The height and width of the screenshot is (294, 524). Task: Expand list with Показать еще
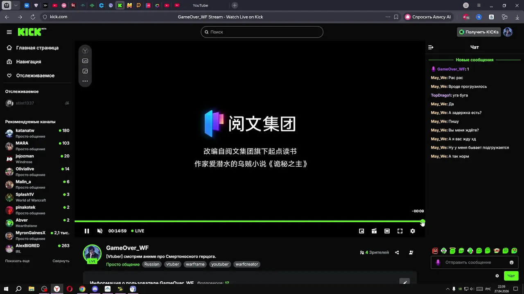[17, 261]
